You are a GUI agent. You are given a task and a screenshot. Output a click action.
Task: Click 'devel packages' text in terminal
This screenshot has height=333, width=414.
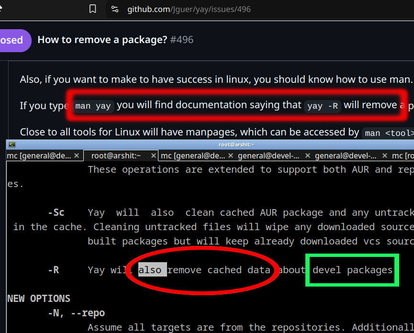pos(352,270)
